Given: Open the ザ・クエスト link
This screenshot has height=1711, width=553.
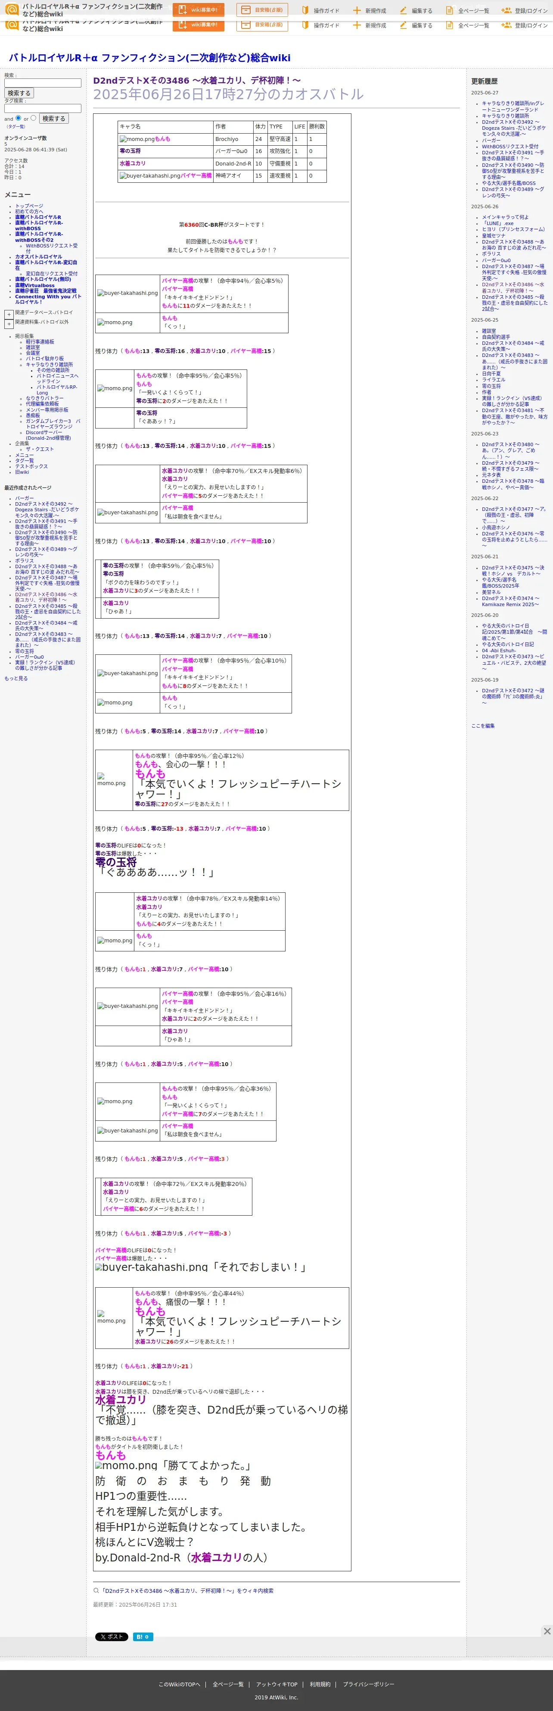Looking at the screenshot, I should coord(40,449).
